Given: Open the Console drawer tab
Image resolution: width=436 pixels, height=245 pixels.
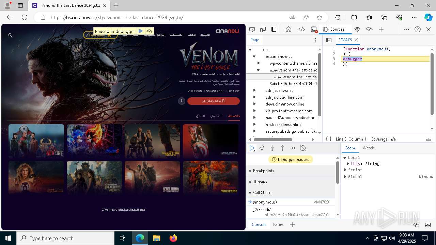Looking at the screenshot, I should pos(259,225).
